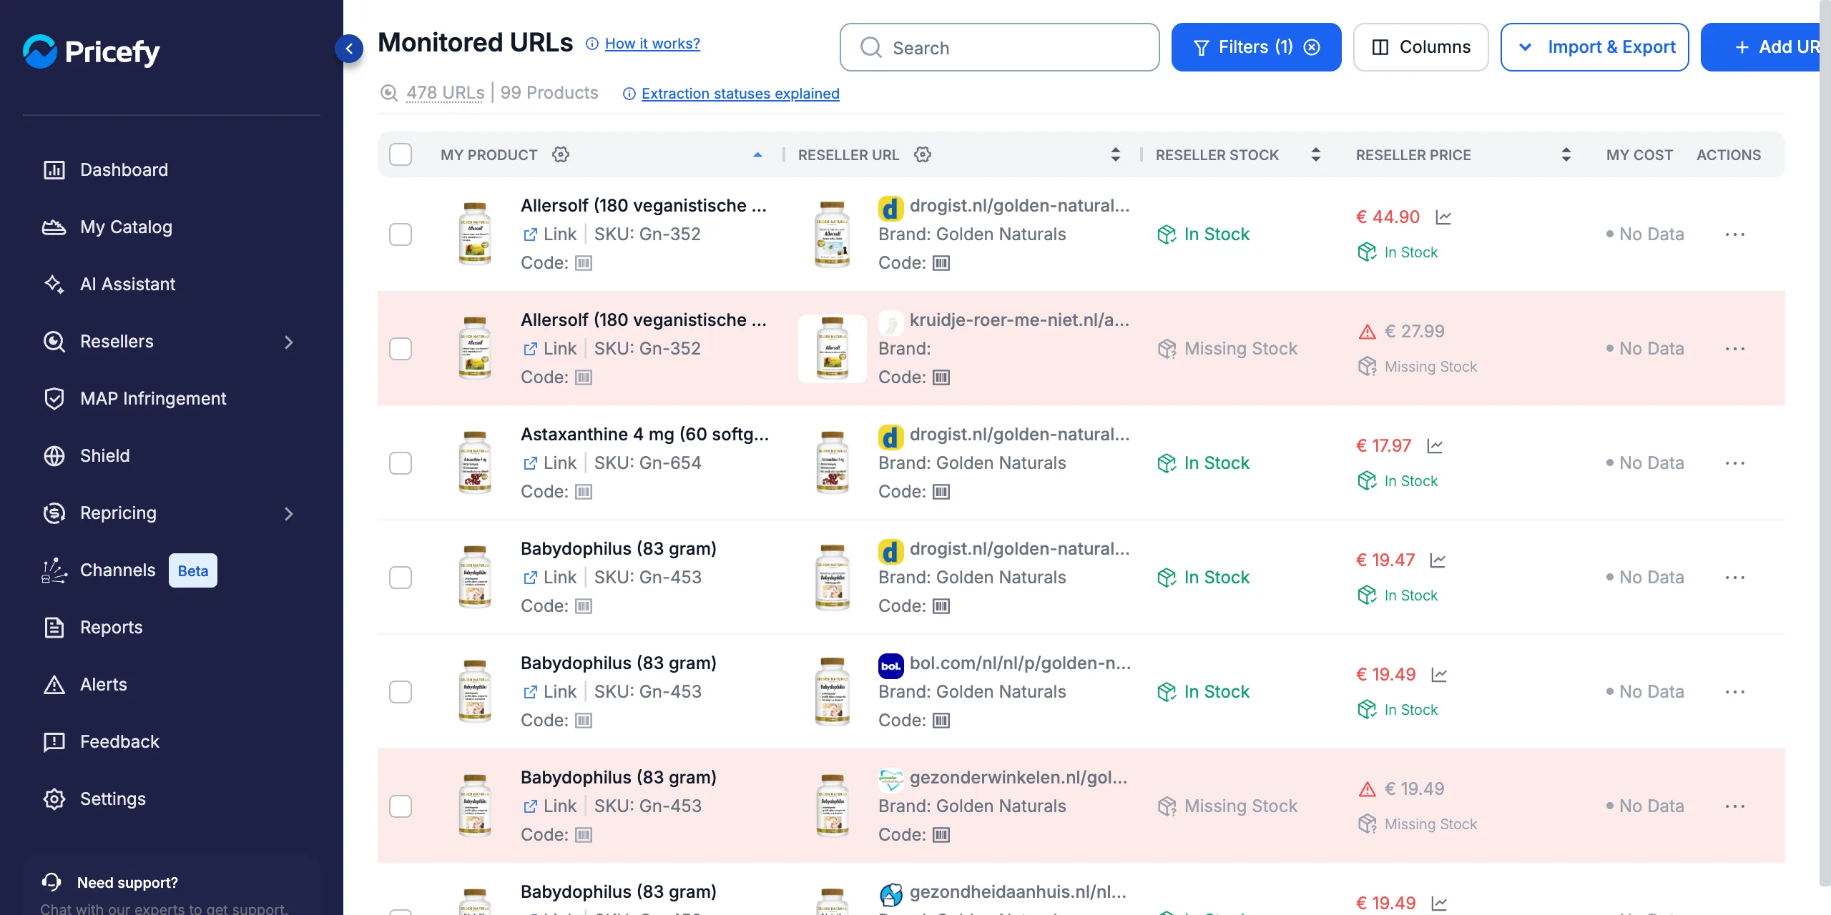
Task: Show price history chart for € 44.90
Action: (1443, 217)
